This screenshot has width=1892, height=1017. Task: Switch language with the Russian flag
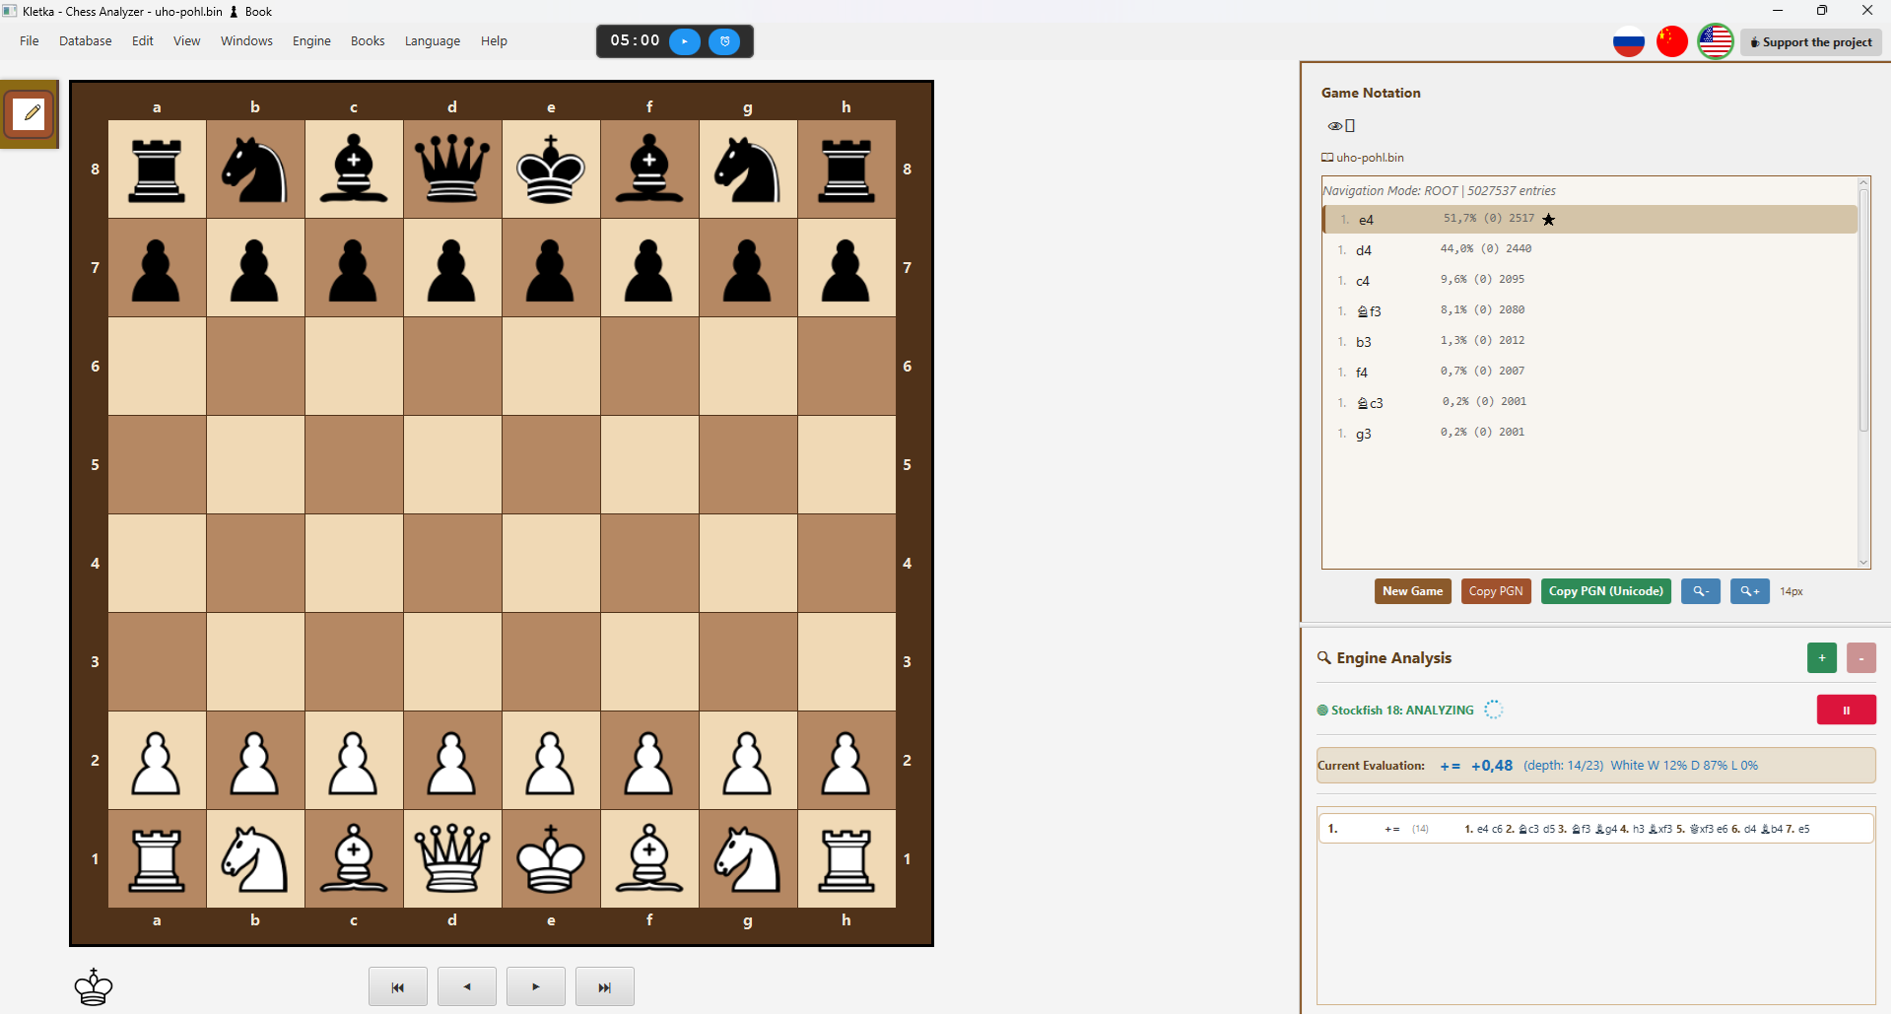tap(1629, 41)
